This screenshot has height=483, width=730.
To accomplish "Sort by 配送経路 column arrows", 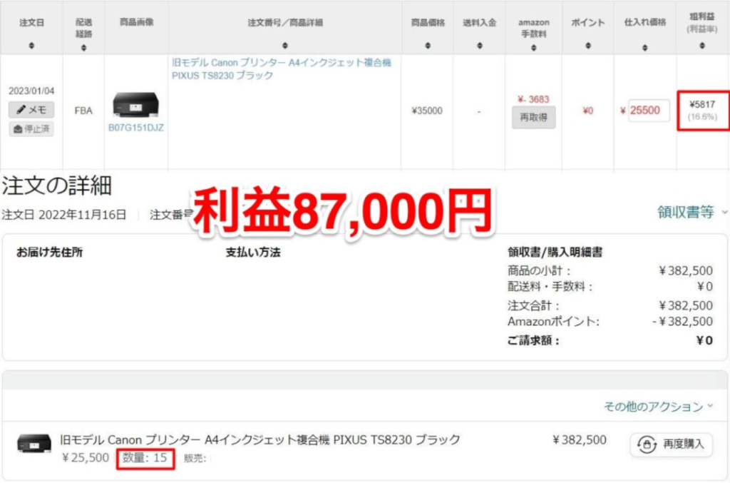I will click(x=84, y=48).
